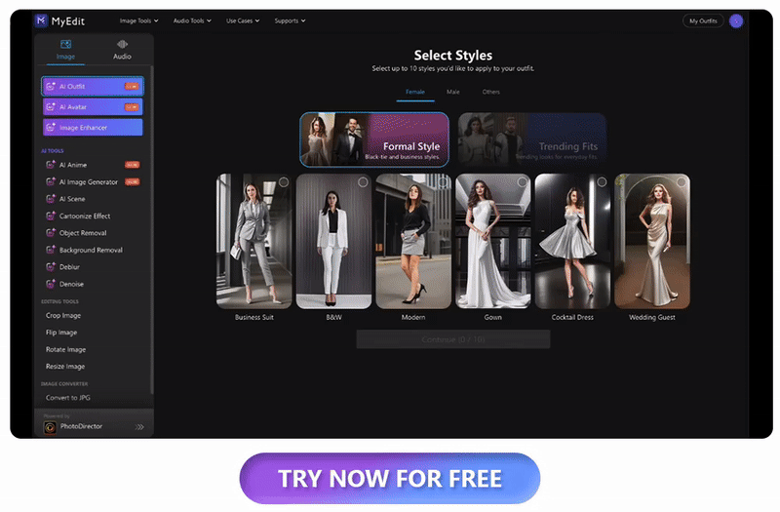The height and width of the screenshot is (512, 780).
Task: Open the Image Enhancer tool
Action: pos(93,128)
